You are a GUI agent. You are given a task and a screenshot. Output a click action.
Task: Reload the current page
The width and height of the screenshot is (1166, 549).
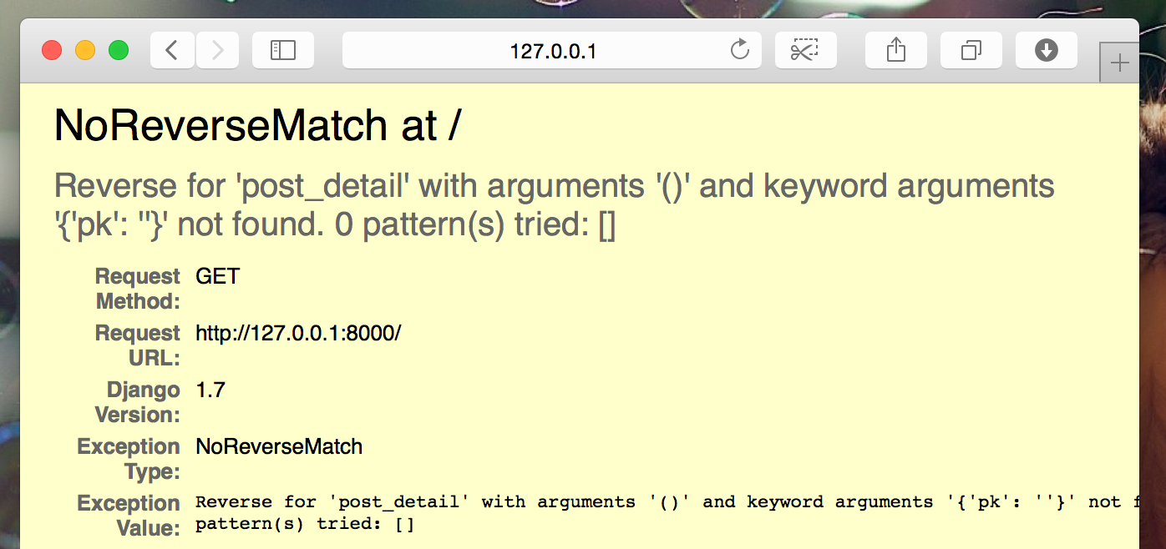click(x=739, y=51)
